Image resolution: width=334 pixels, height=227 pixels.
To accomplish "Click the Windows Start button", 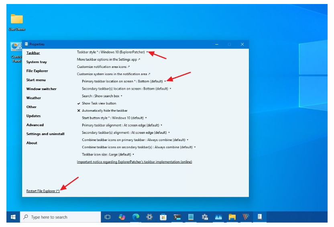I will click(x=13, y=217).
